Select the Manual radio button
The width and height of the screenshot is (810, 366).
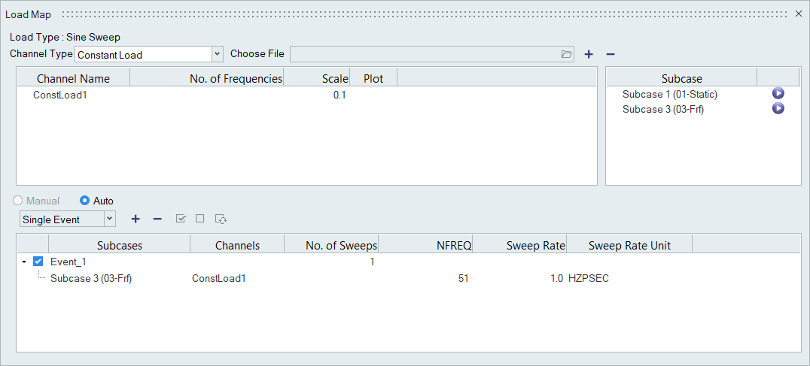tap(17, 201)
